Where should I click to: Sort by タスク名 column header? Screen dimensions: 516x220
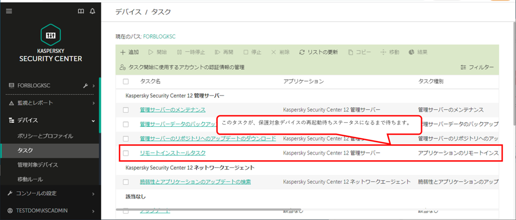point(150,81)
